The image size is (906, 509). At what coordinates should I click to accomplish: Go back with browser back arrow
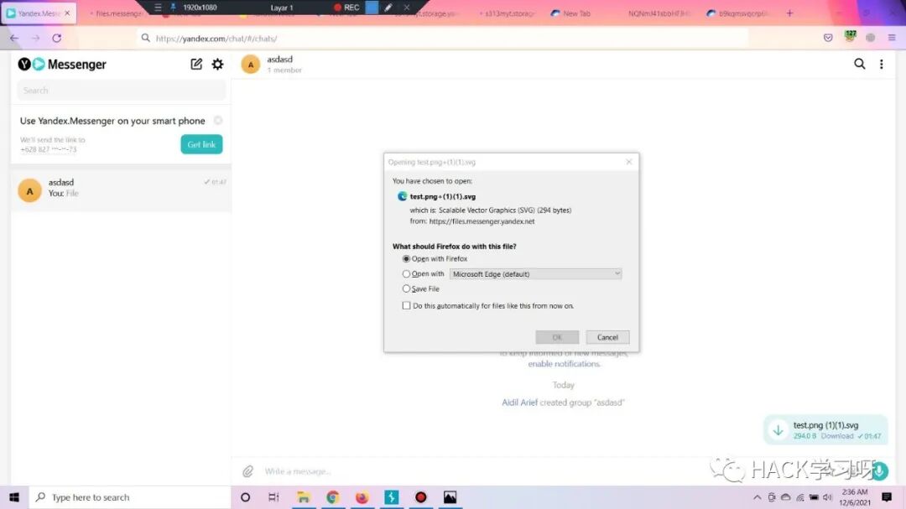click(x=14, y=38)
